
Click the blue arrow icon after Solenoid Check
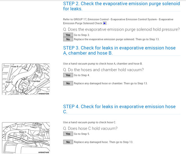[105, 23]
